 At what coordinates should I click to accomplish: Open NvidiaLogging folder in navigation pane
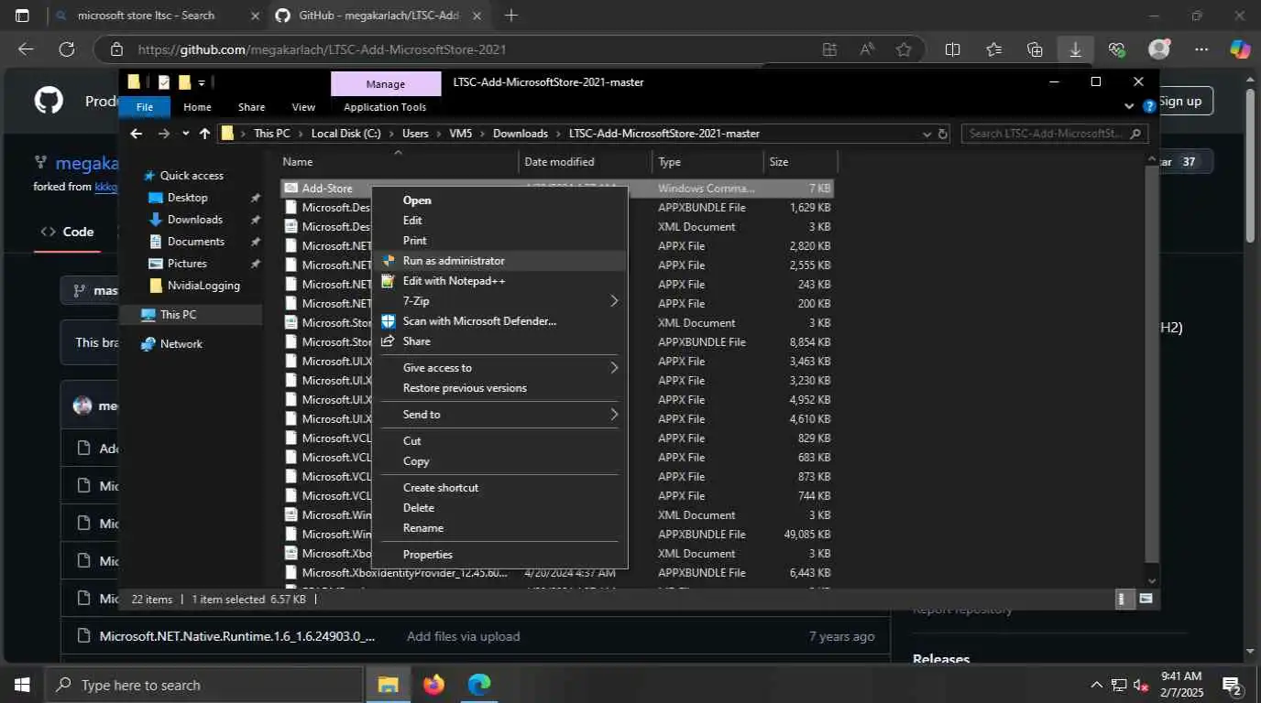203,286
